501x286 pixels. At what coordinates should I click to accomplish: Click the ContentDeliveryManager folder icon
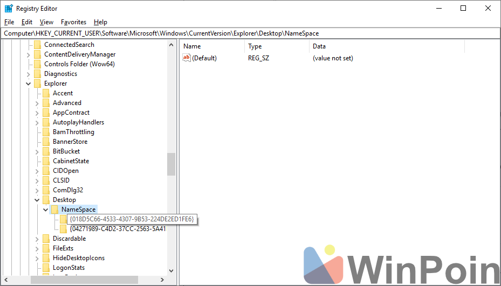37,54
